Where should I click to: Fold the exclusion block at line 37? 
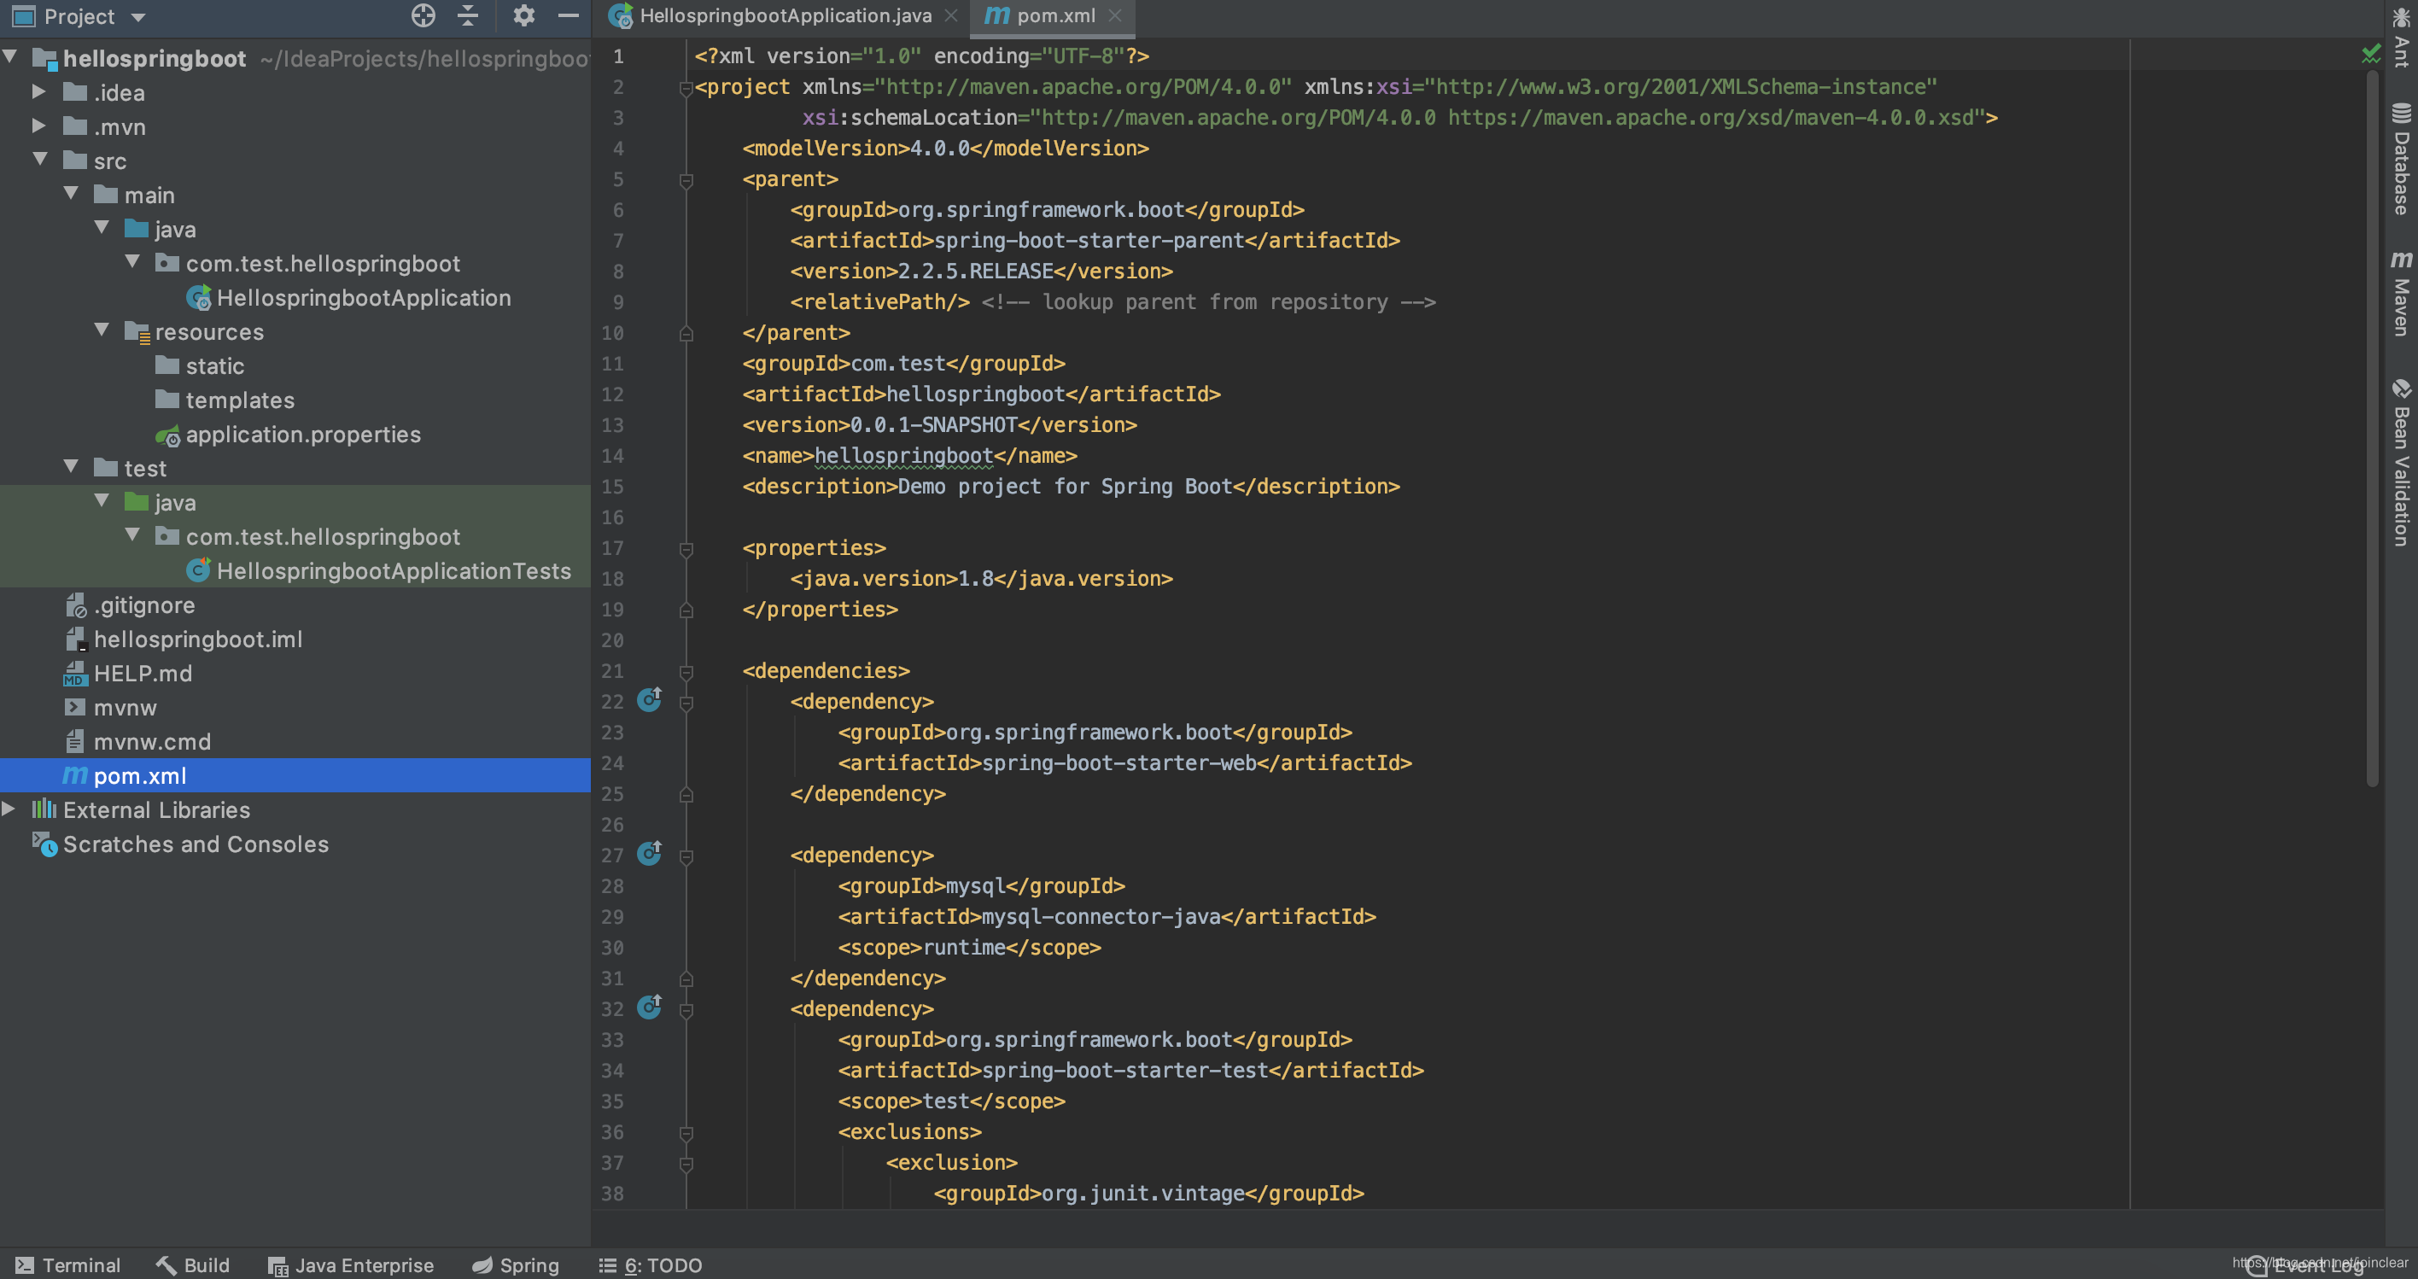point(686,1165)
